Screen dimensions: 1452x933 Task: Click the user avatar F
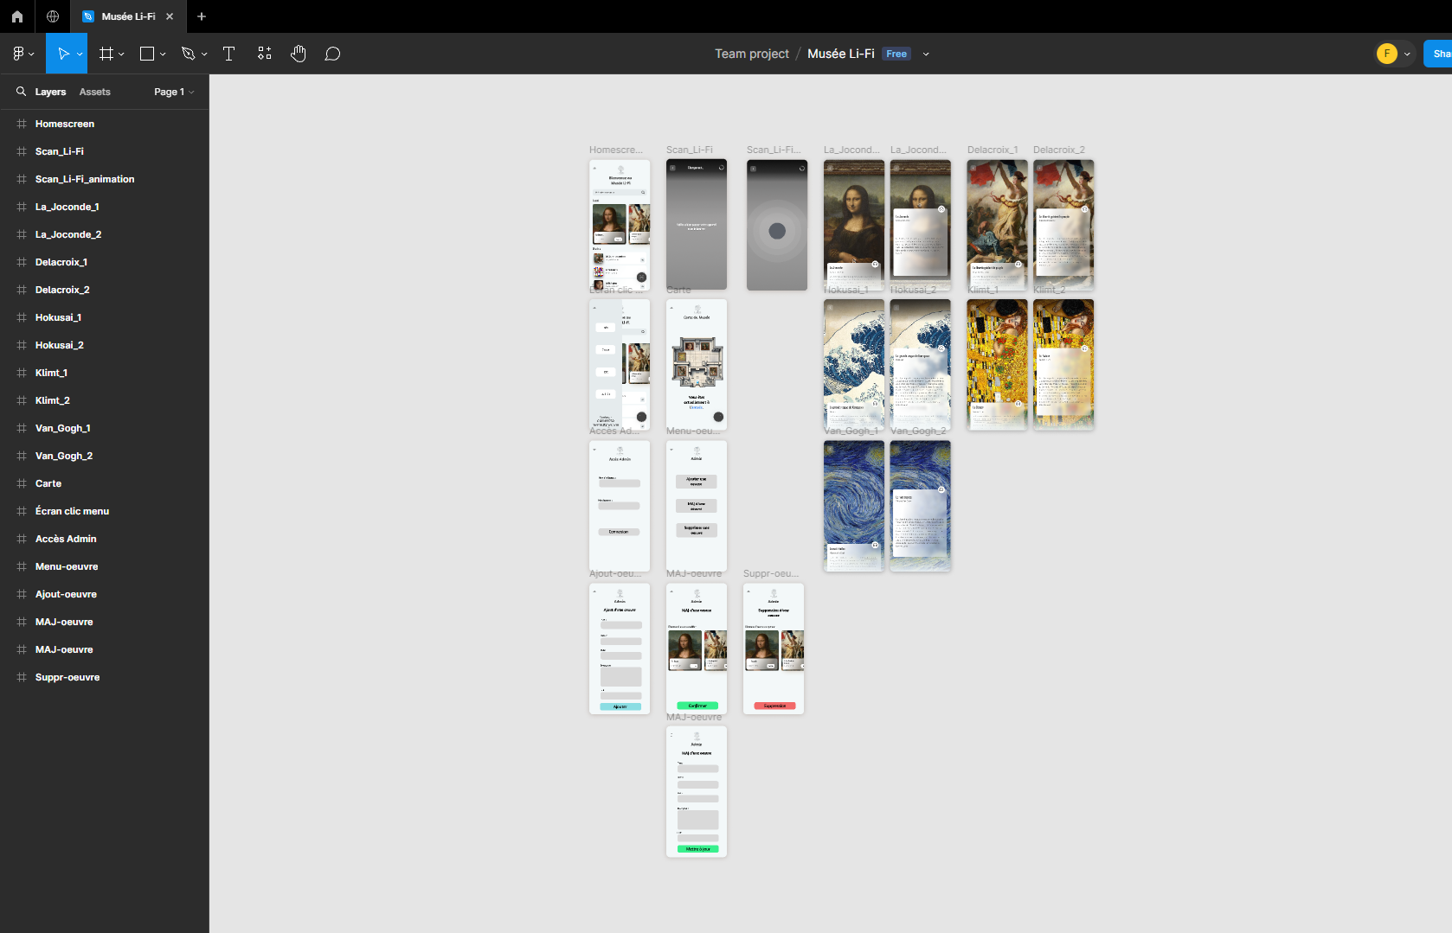point(1387,54)
